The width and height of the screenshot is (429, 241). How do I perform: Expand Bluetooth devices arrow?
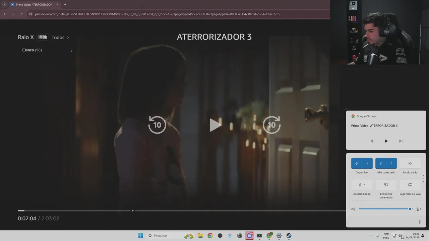[391, 163]
